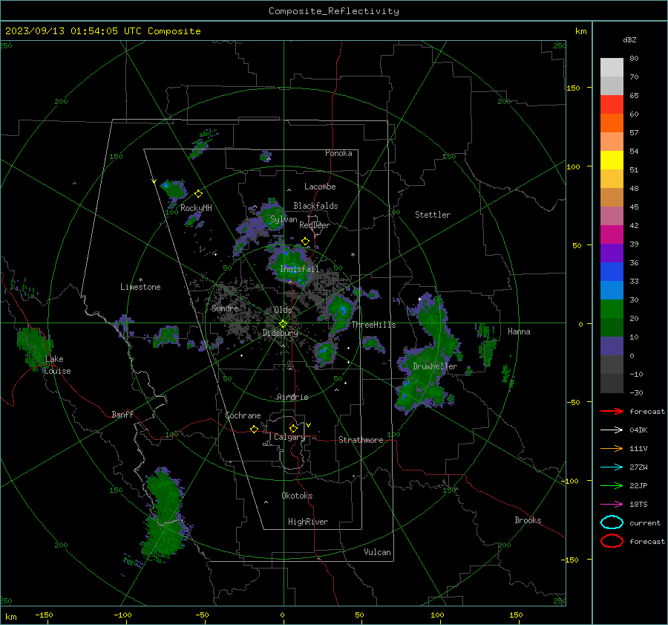This screenshot has height=625, width=668.
Task: Click the red forecast arrow in legend
Action: click(612, 411)
